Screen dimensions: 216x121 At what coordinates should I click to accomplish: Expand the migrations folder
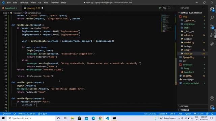coord(189,24)
